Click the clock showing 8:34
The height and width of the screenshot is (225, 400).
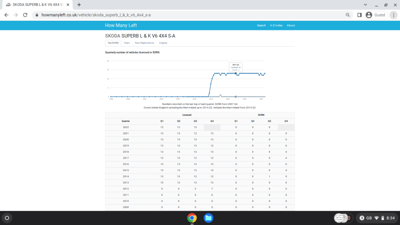[390, 218]
